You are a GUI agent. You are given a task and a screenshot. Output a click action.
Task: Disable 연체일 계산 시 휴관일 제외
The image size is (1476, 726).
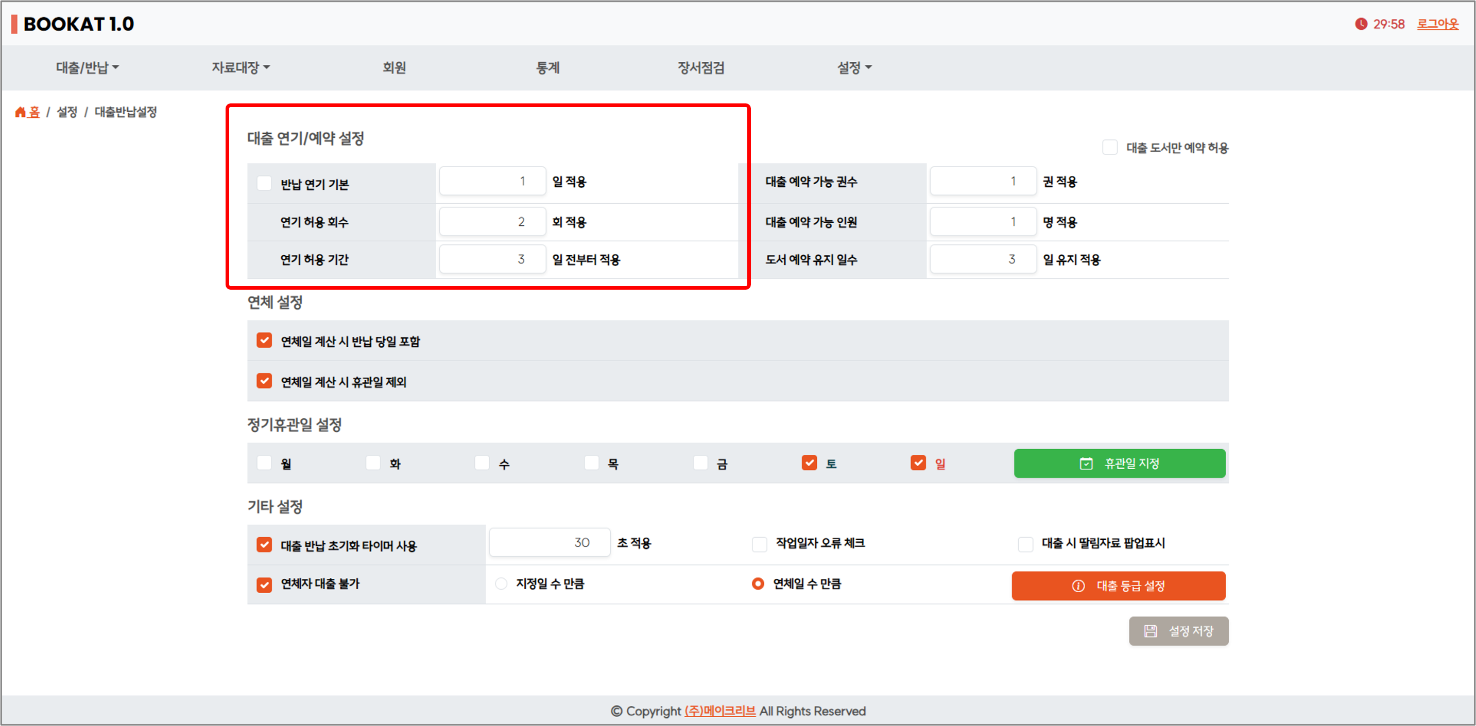click(x=264, y=381)
